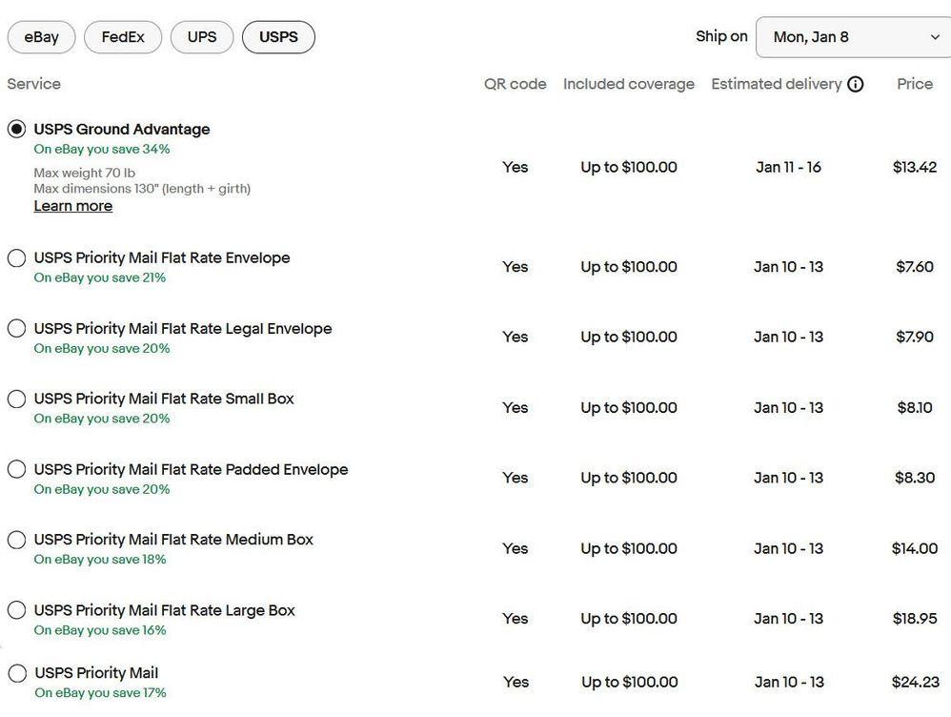Viewport: 951px width, 717px height.
Task: Click the Ship on dropdown chevron
Action: [935, 37]
